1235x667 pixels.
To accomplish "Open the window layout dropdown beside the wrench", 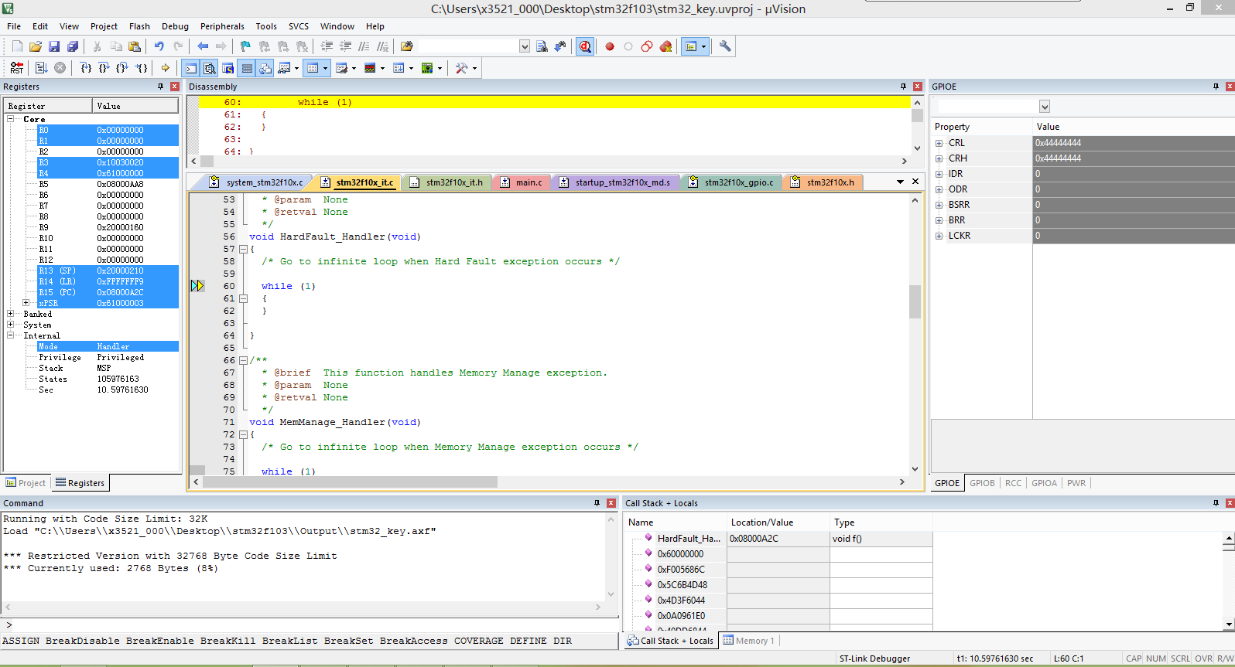I will (x=703, y=46).
